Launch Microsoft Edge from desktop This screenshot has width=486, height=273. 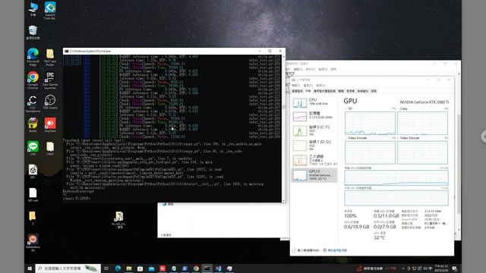coord(33,57)
